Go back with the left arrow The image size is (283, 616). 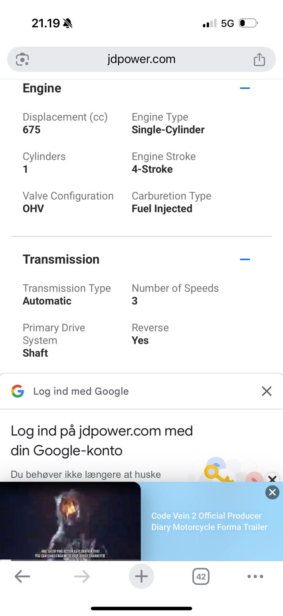22,576
